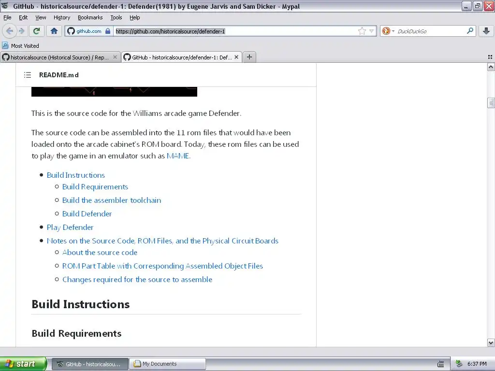The width and height of the screenshot is (495, 371).
Task: Open My Documents taskbar window
Action: pyautogui.click(x=167, y=364)
